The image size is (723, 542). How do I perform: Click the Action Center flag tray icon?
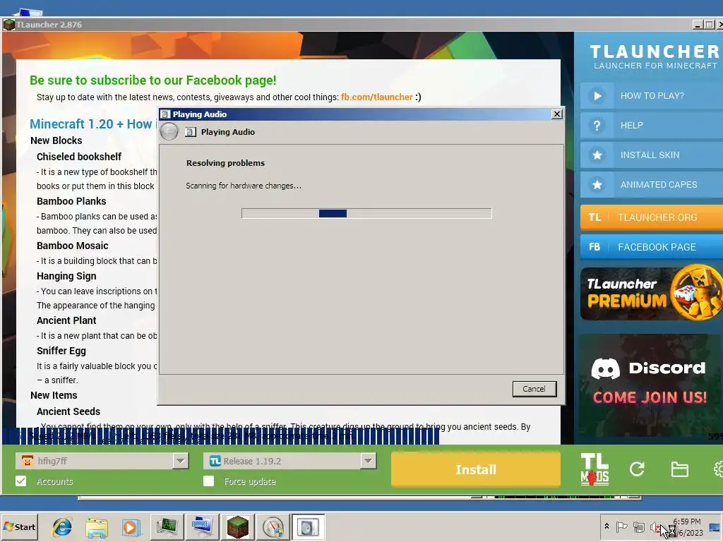[x=621, y=526]
